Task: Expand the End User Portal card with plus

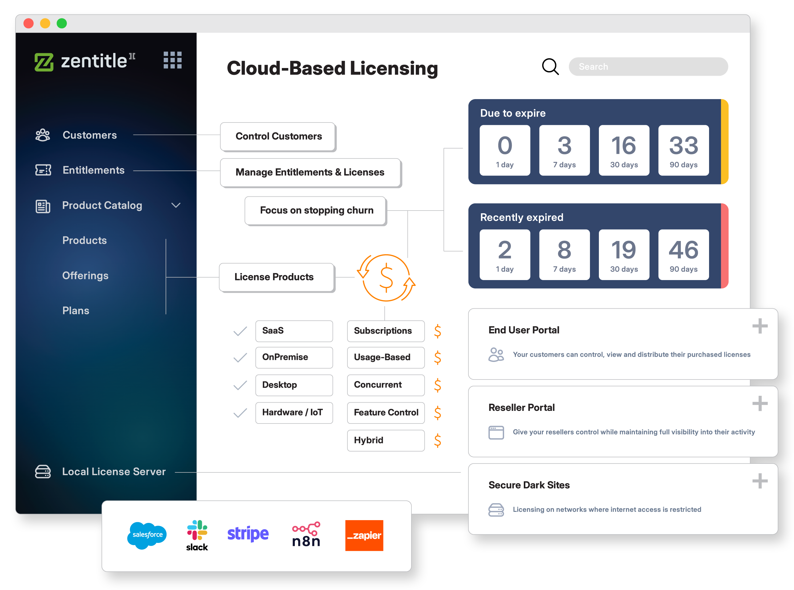Action: click(x=760, y=326)
